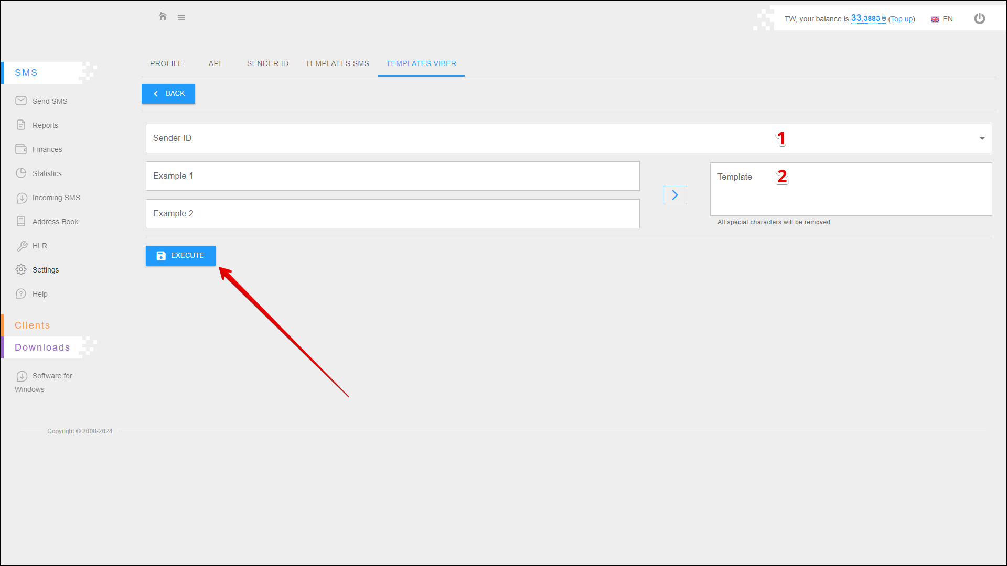Expand the Clients section

point(32,325)
